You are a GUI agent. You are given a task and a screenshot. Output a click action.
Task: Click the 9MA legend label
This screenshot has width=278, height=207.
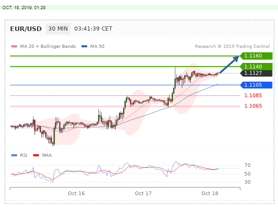[47, 155]
